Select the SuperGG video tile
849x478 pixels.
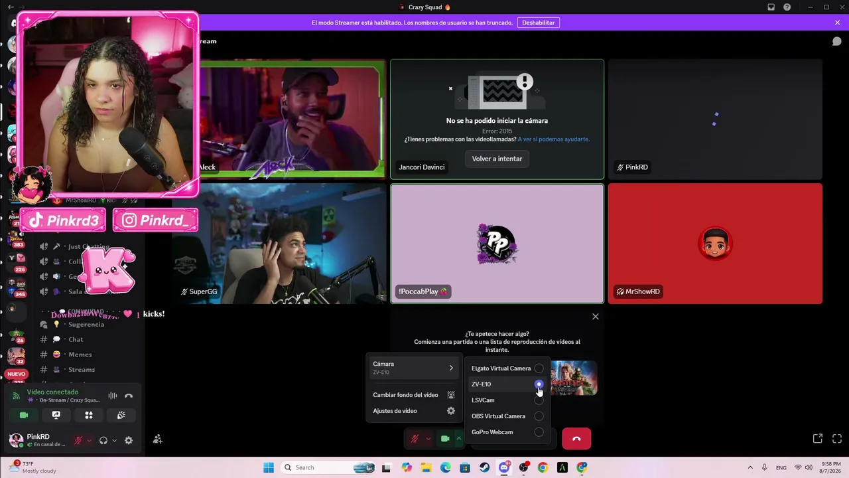click(x=279, y=244)
